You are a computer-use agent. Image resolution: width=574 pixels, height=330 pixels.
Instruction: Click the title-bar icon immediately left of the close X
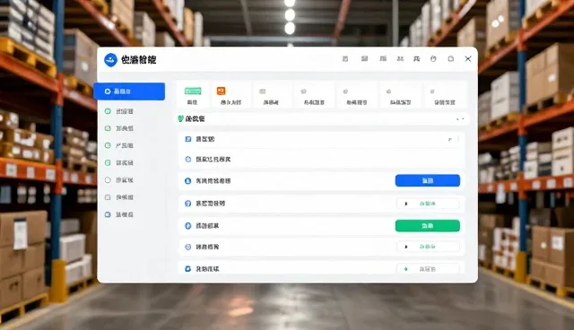click(450, 58)
